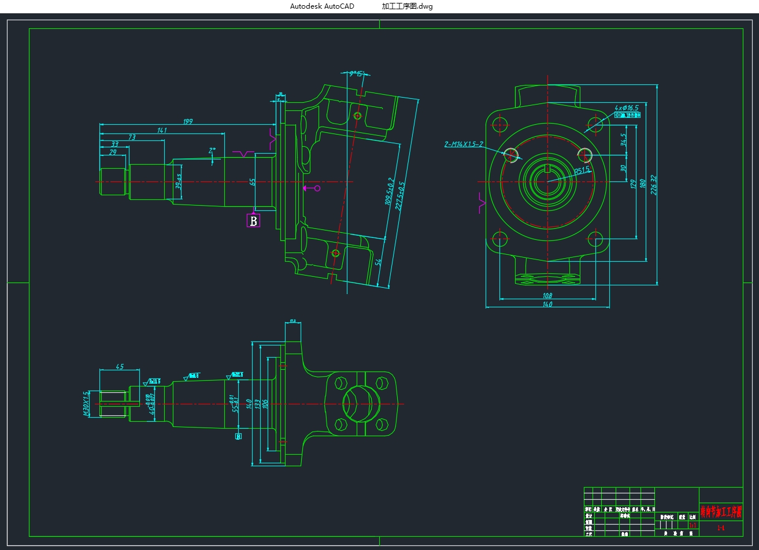Click the 45 length dimension on bottom view
The width and height of the screenshot is (759, 550).
coord(120,366)
